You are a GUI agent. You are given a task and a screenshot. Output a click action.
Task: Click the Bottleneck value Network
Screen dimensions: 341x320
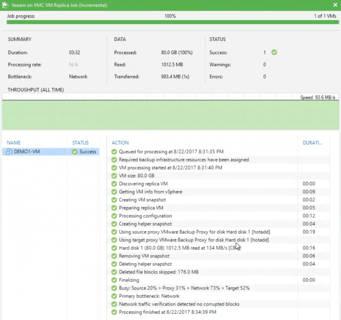[78, 77]
